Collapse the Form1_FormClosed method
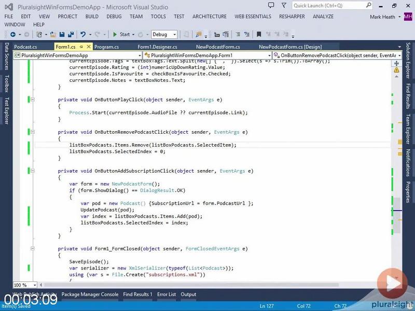 tap(33, 249)
